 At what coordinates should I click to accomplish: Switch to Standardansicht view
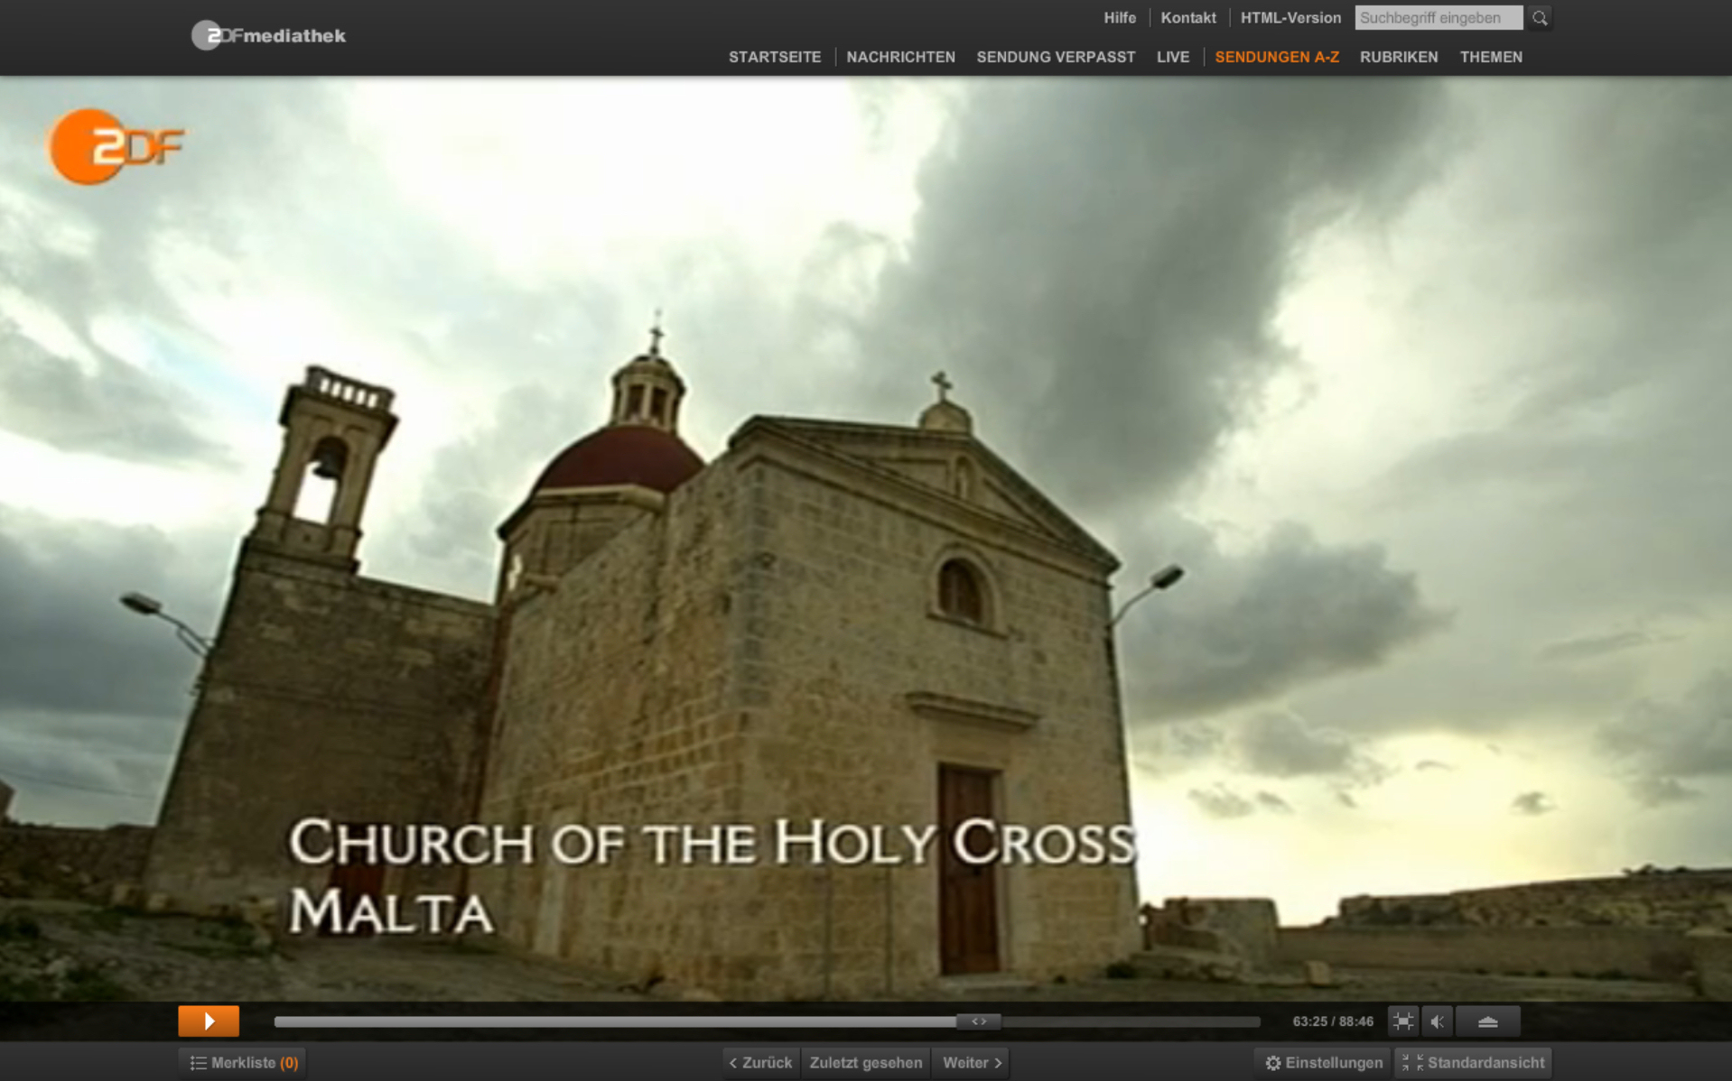click(x=1474, y=1063)
